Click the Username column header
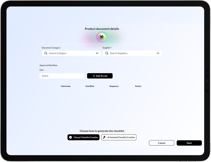Image resolution: width=211 pixels, height=162 pixels. [66, 86]
